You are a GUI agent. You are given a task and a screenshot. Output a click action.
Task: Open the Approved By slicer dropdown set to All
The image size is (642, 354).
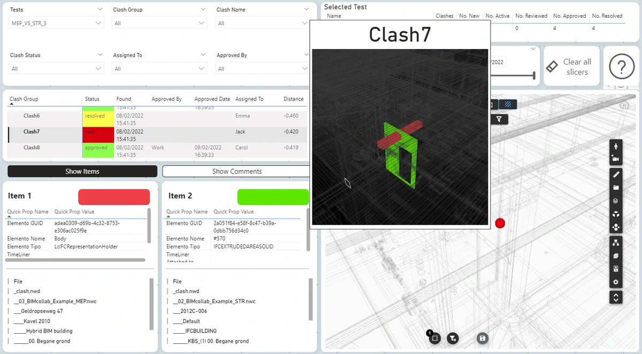263,68
